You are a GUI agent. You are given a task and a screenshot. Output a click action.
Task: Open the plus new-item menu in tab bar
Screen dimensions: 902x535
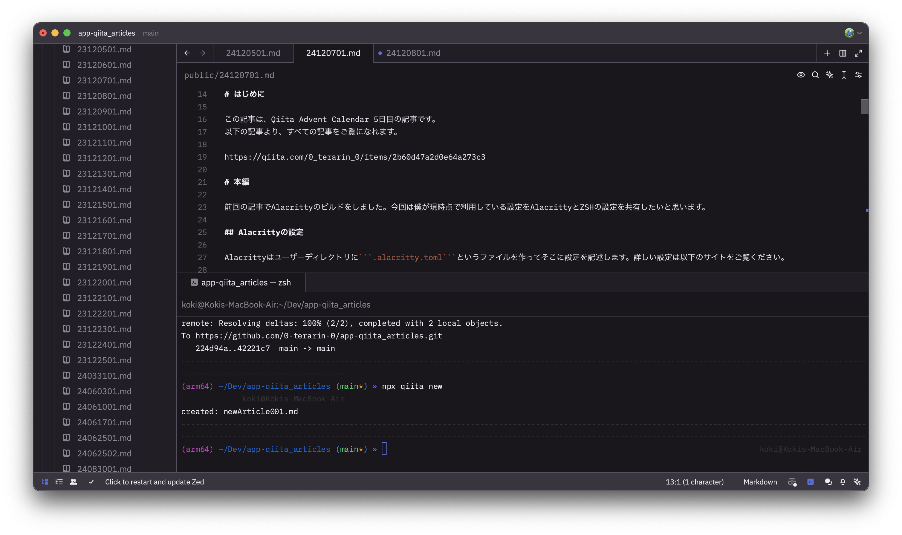[x=827, y=53]
